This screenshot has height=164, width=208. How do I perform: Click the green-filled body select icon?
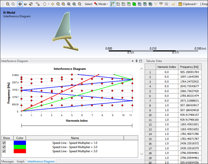tap(134, 4)
